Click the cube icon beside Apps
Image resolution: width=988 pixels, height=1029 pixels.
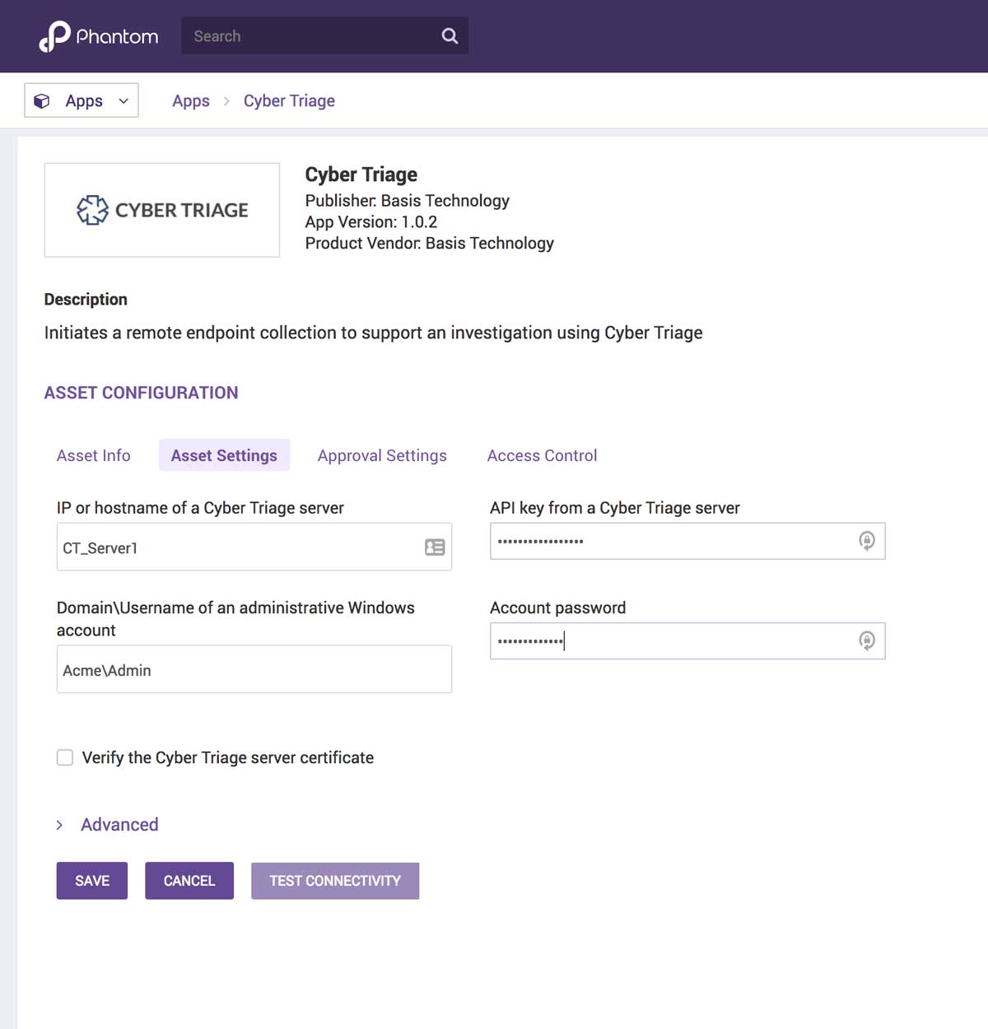click(x=42, y=101)
